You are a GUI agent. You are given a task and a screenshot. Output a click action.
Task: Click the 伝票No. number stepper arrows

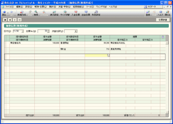pos(48,31)
